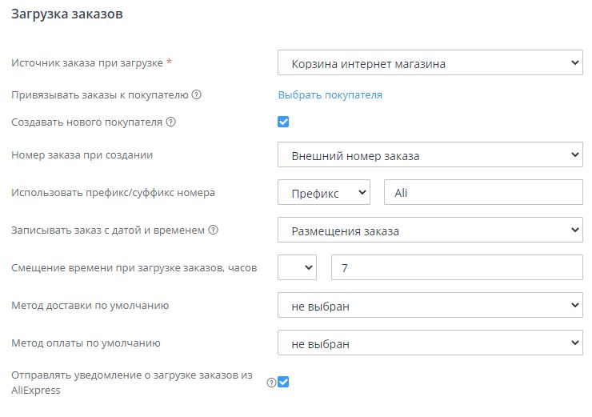592x417 pixels.
Task: Click the 'Номер заказа при создании' label
Action: click(x=82, y=155)
